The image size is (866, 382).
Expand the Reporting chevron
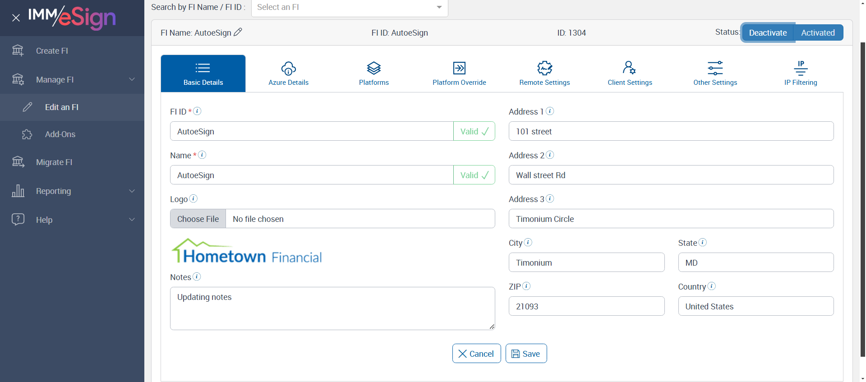(132, 191)
